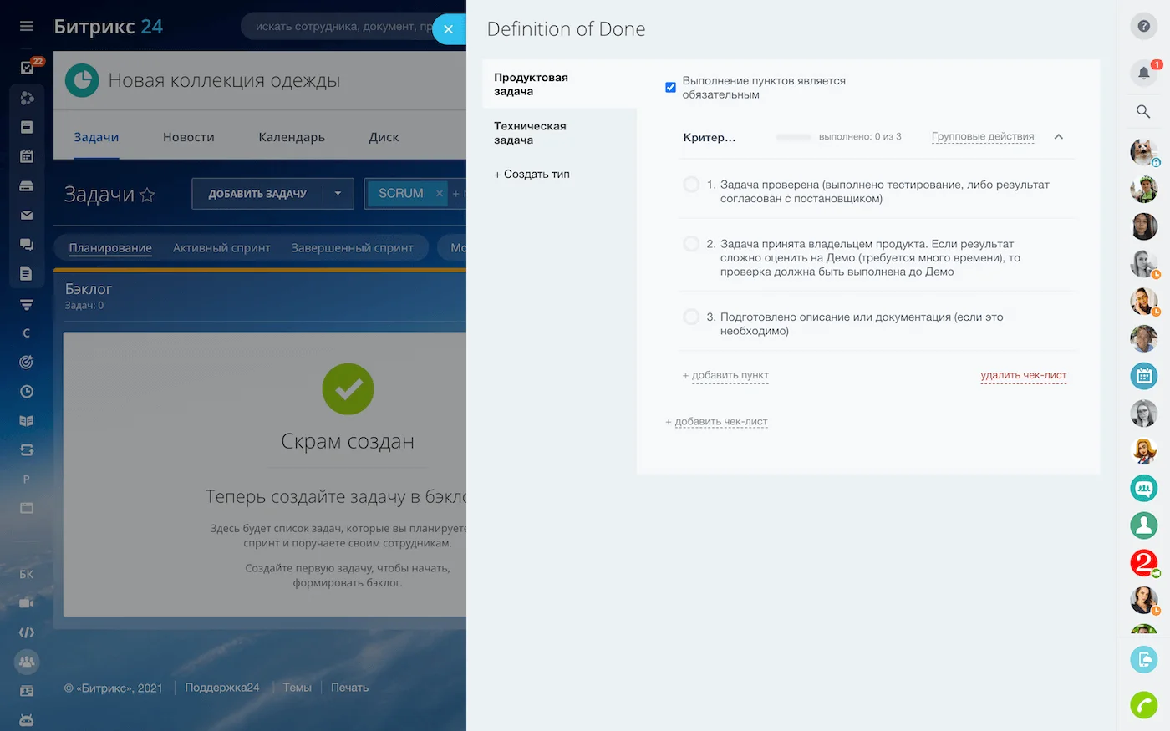1170x731 pixels.
Task: Tick checklist item 3 about documentation
Action: click(691, 317)
